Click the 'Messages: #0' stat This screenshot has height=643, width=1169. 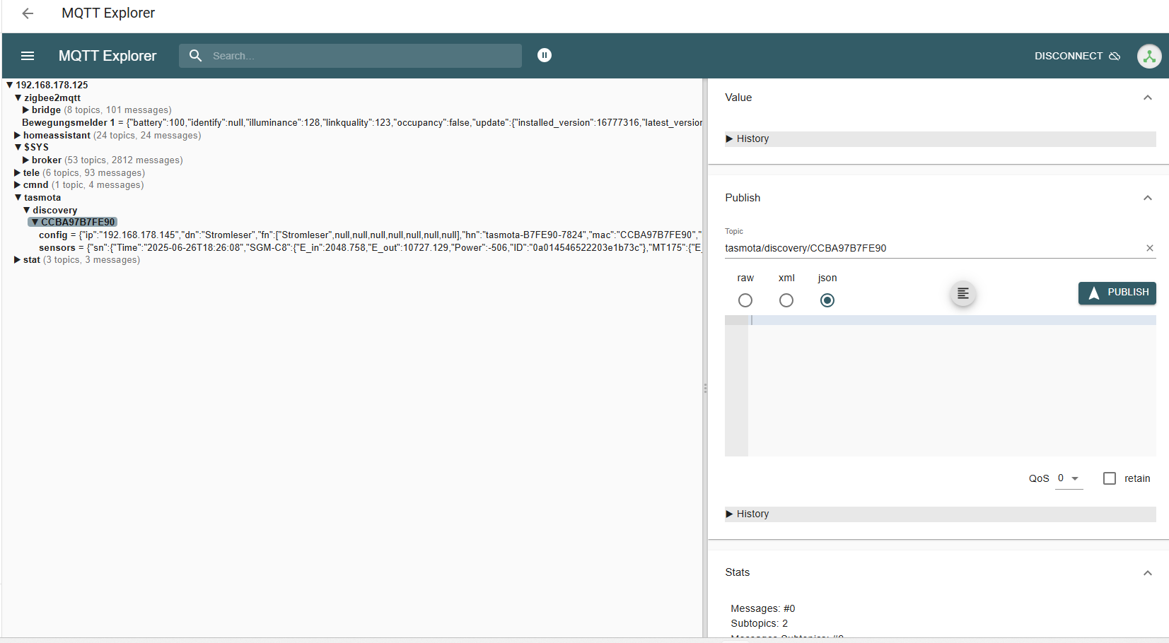[763, 608]
